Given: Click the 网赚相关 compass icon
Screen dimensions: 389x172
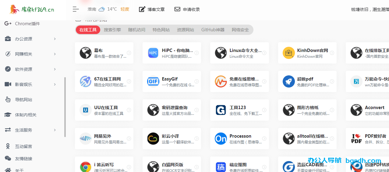Looking at the screenshot, I should tap(8, 54).
